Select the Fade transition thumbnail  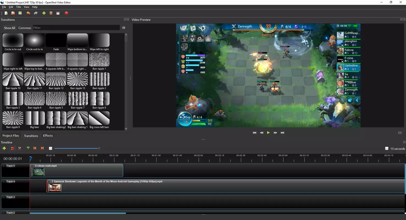[x=56, y=40]
